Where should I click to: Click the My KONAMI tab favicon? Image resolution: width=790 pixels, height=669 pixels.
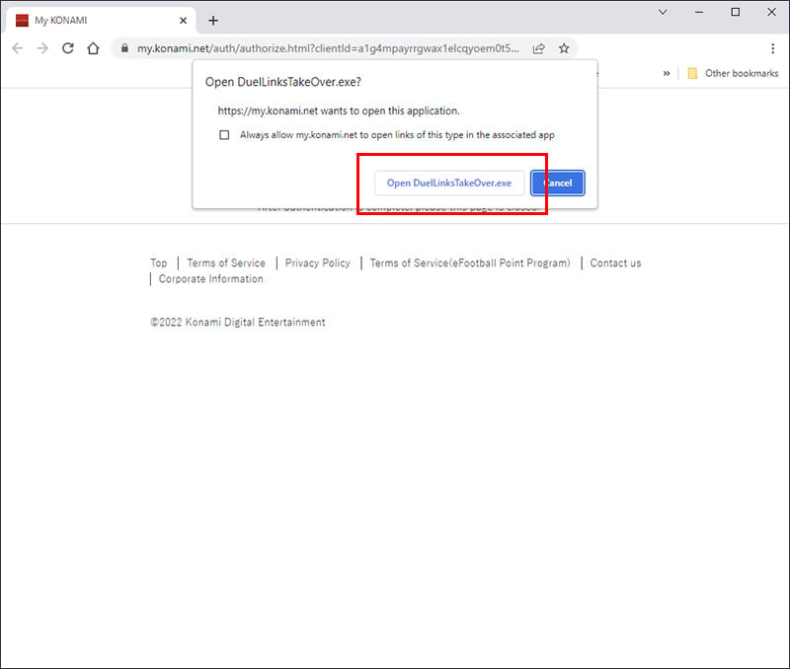point(22,21)
